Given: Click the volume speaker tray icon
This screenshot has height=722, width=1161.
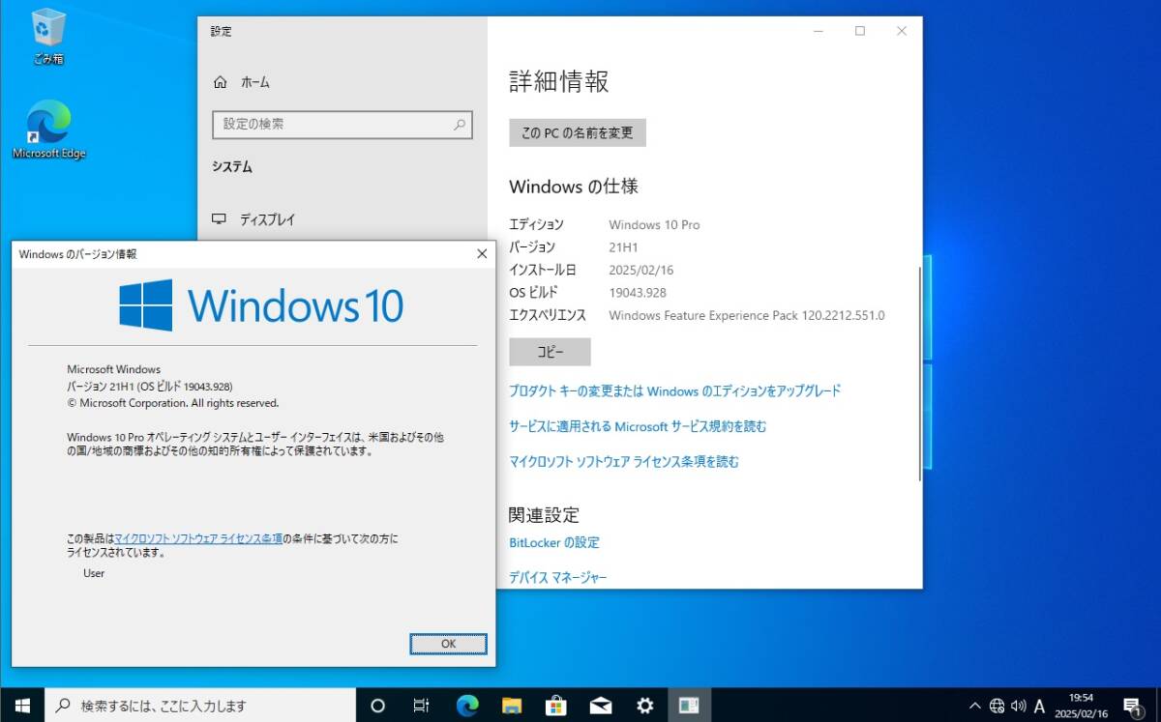Looking at the screenshot, I should tap(1018, 706).
